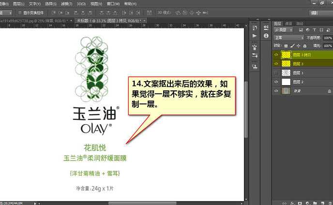
Task: Open the Actions panel play icon
Action: tap(255, 36)
